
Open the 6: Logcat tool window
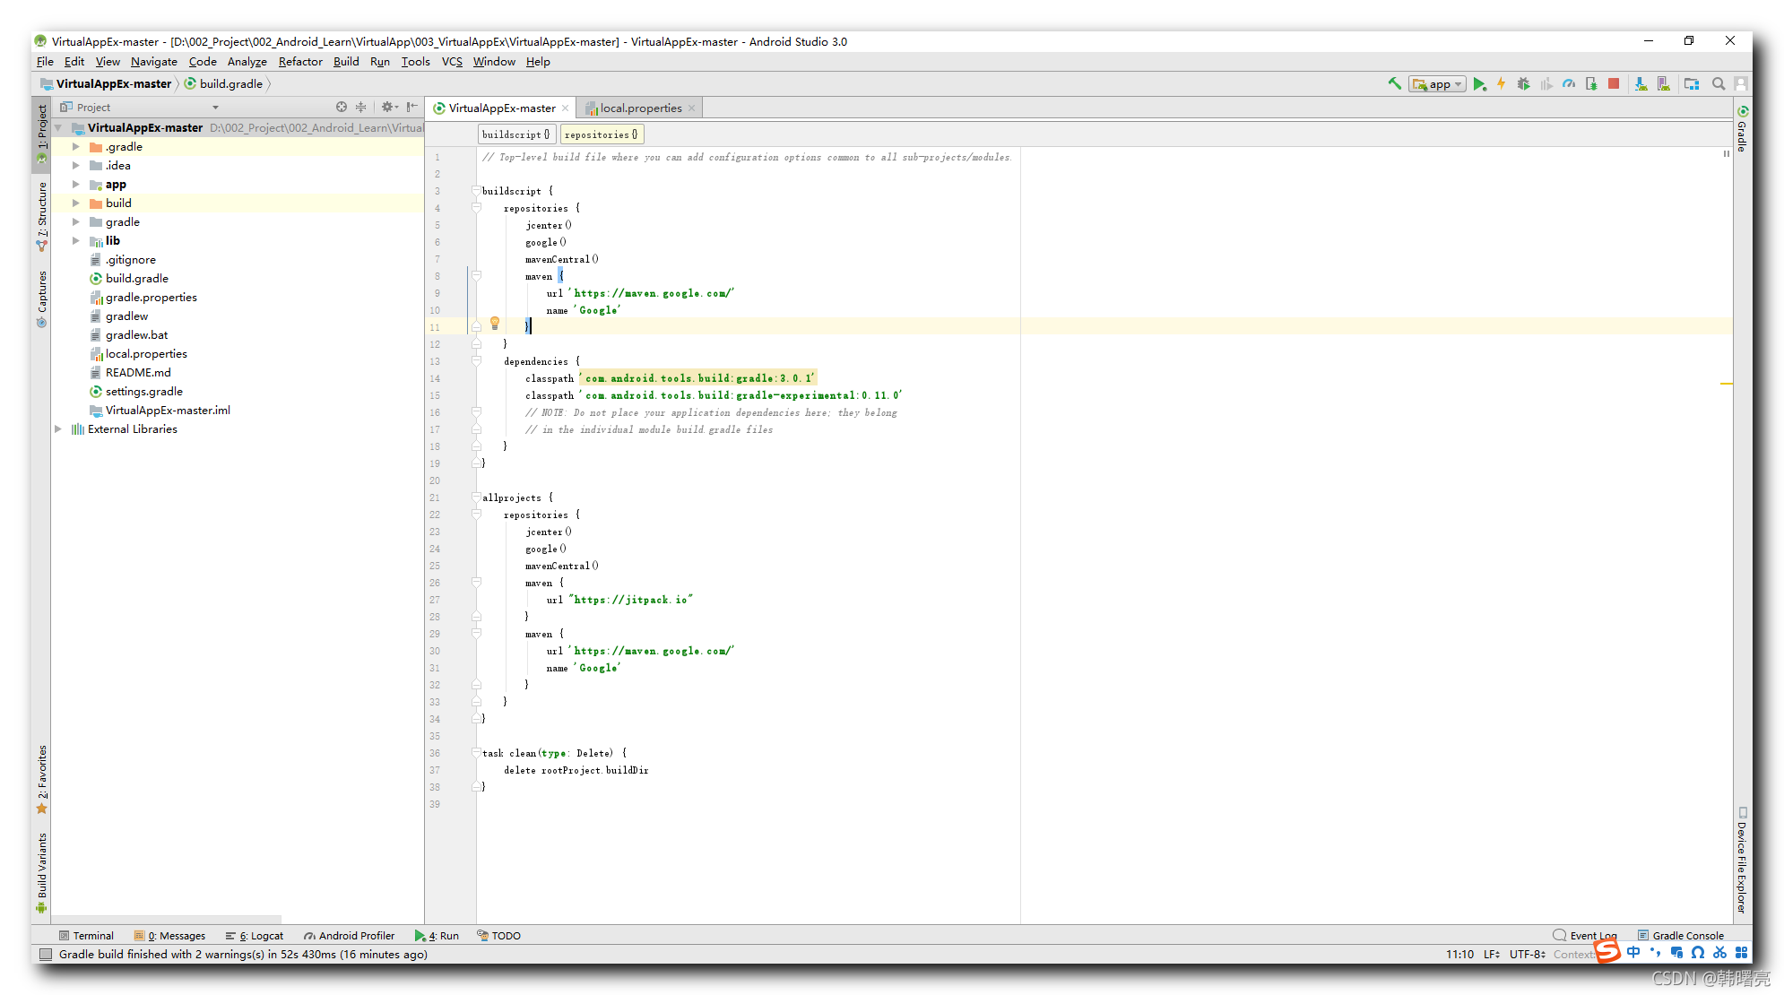(x=255, y=935)
